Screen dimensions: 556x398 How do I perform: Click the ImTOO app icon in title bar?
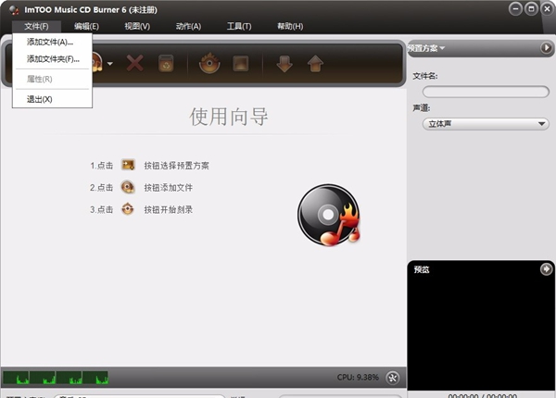tap(14, 9)
